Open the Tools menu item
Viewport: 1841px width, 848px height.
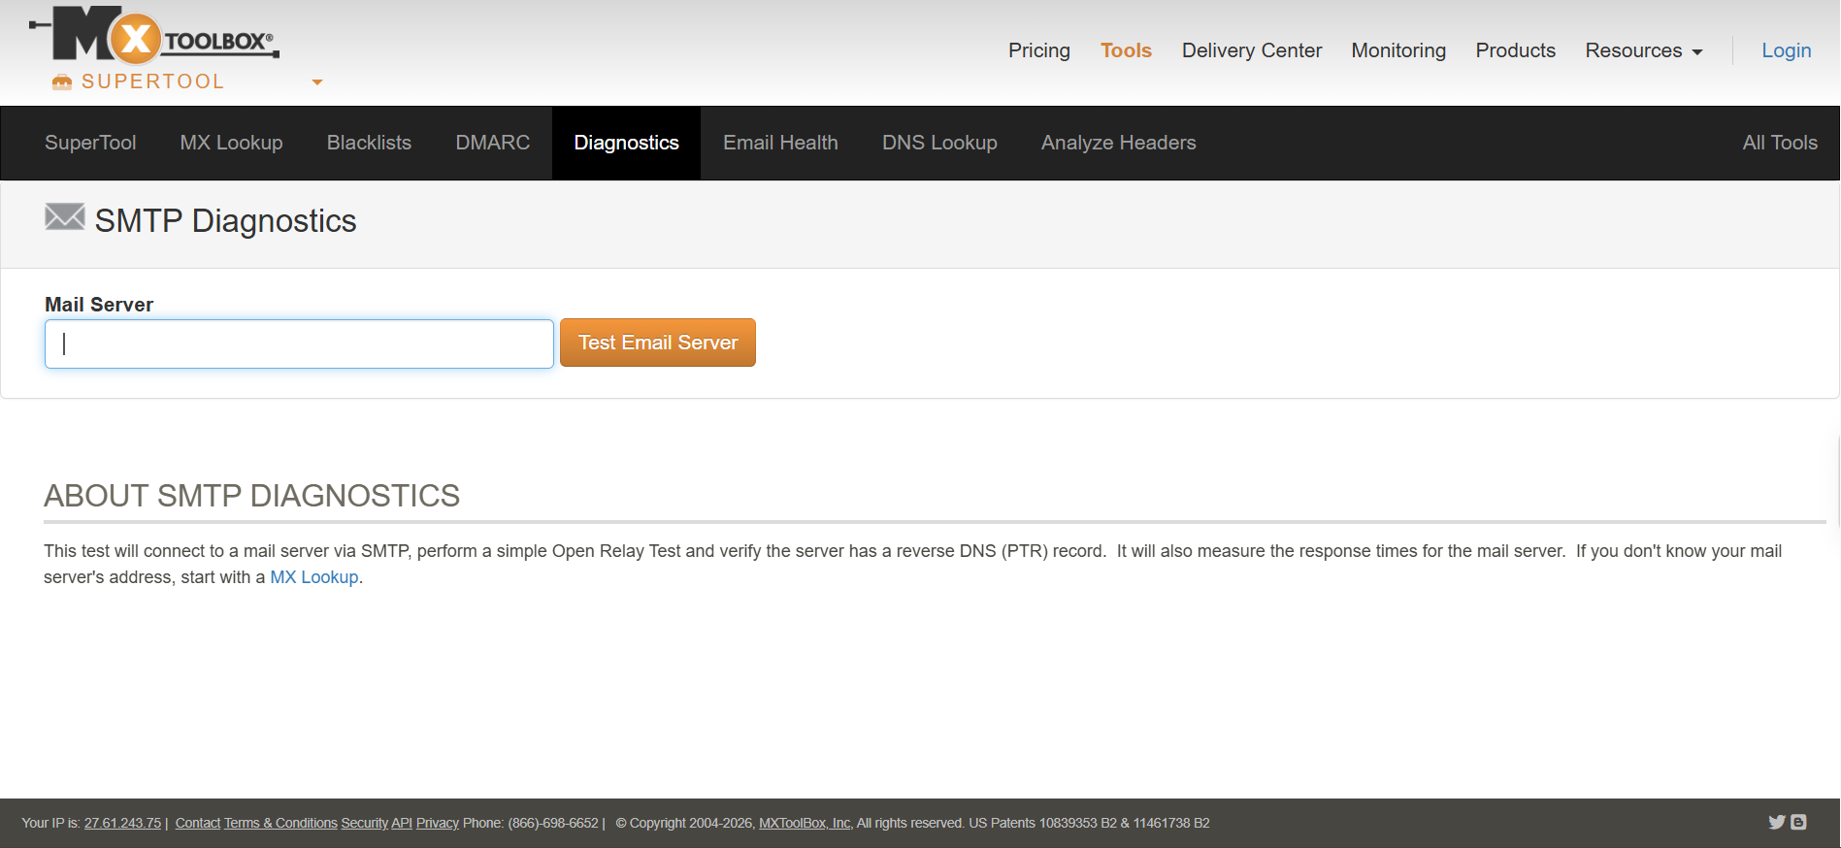[1126, 50]
